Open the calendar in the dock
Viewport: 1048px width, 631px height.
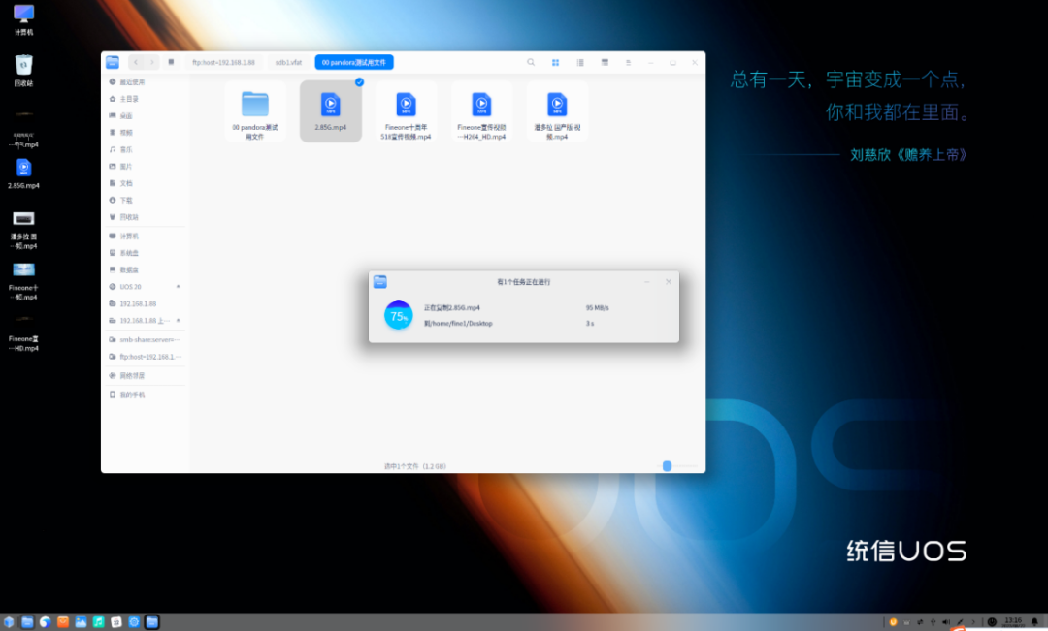(116, 621)
